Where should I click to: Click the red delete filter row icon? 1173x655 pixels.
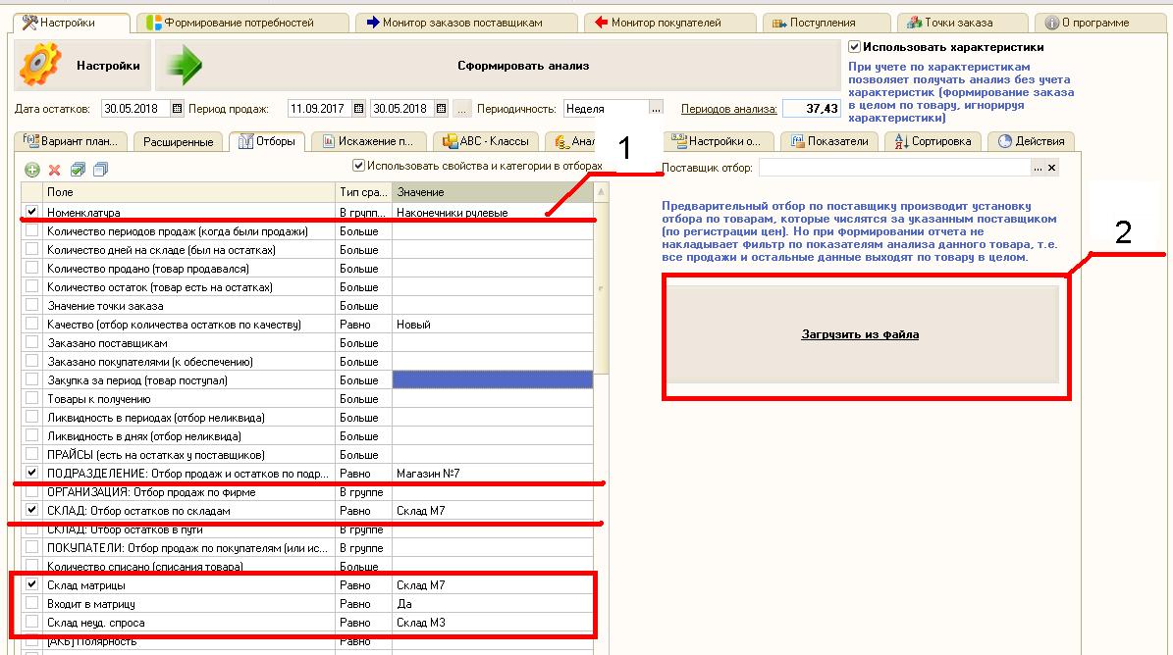[55, 170]
